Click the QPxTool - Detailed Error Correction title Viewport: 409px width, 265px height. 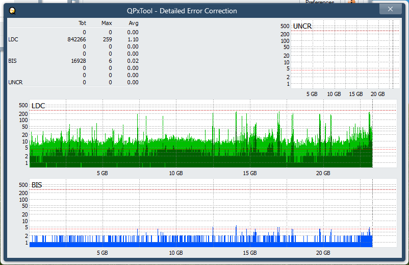pos(182,11)
